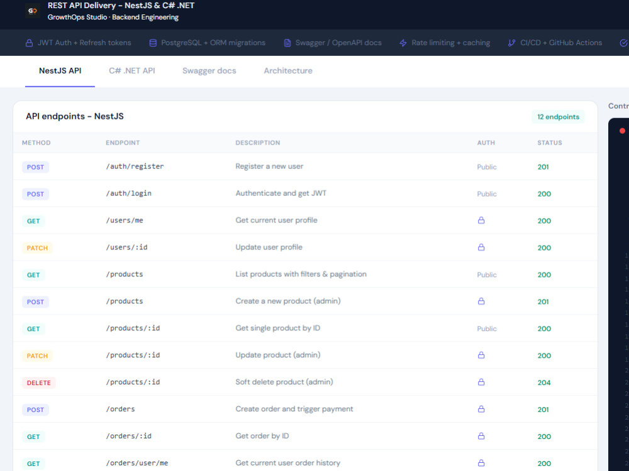Click lock icon for Update product (admin)
Screen dimensions: 629x471
tap(481, 355)
